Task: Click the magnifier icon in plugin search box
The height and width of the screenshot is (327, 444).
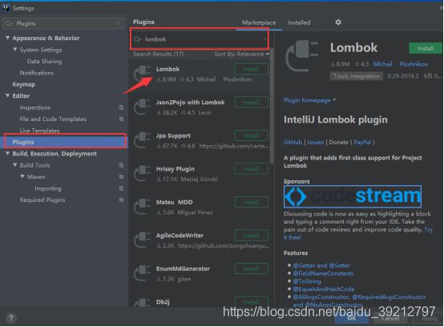Action: click(x=137, y=39)
